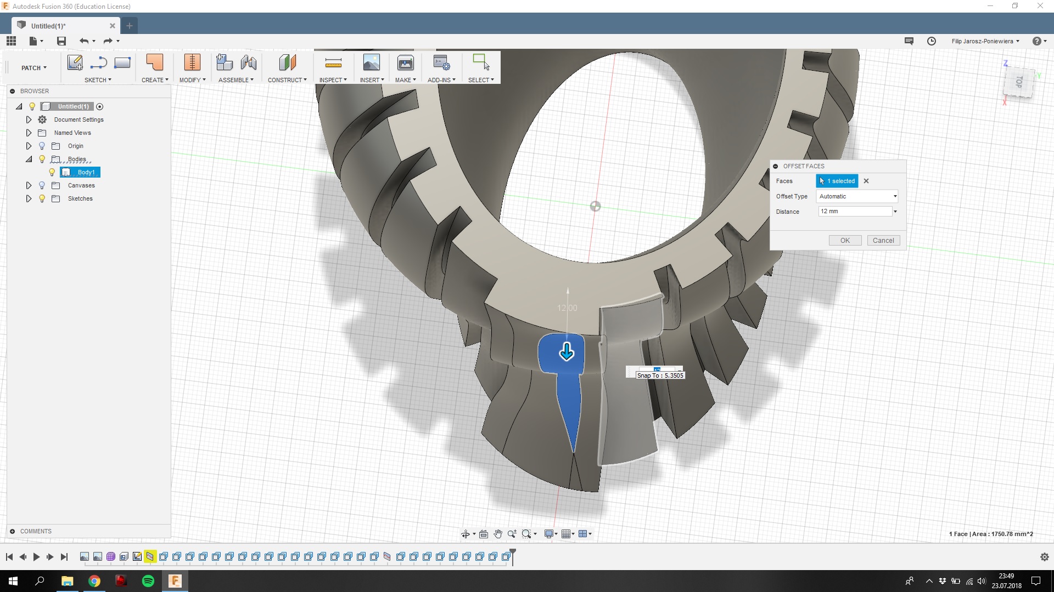
Task: Toggle visibility bulb of Sketches folder
Action: click(x=42, y=198)
